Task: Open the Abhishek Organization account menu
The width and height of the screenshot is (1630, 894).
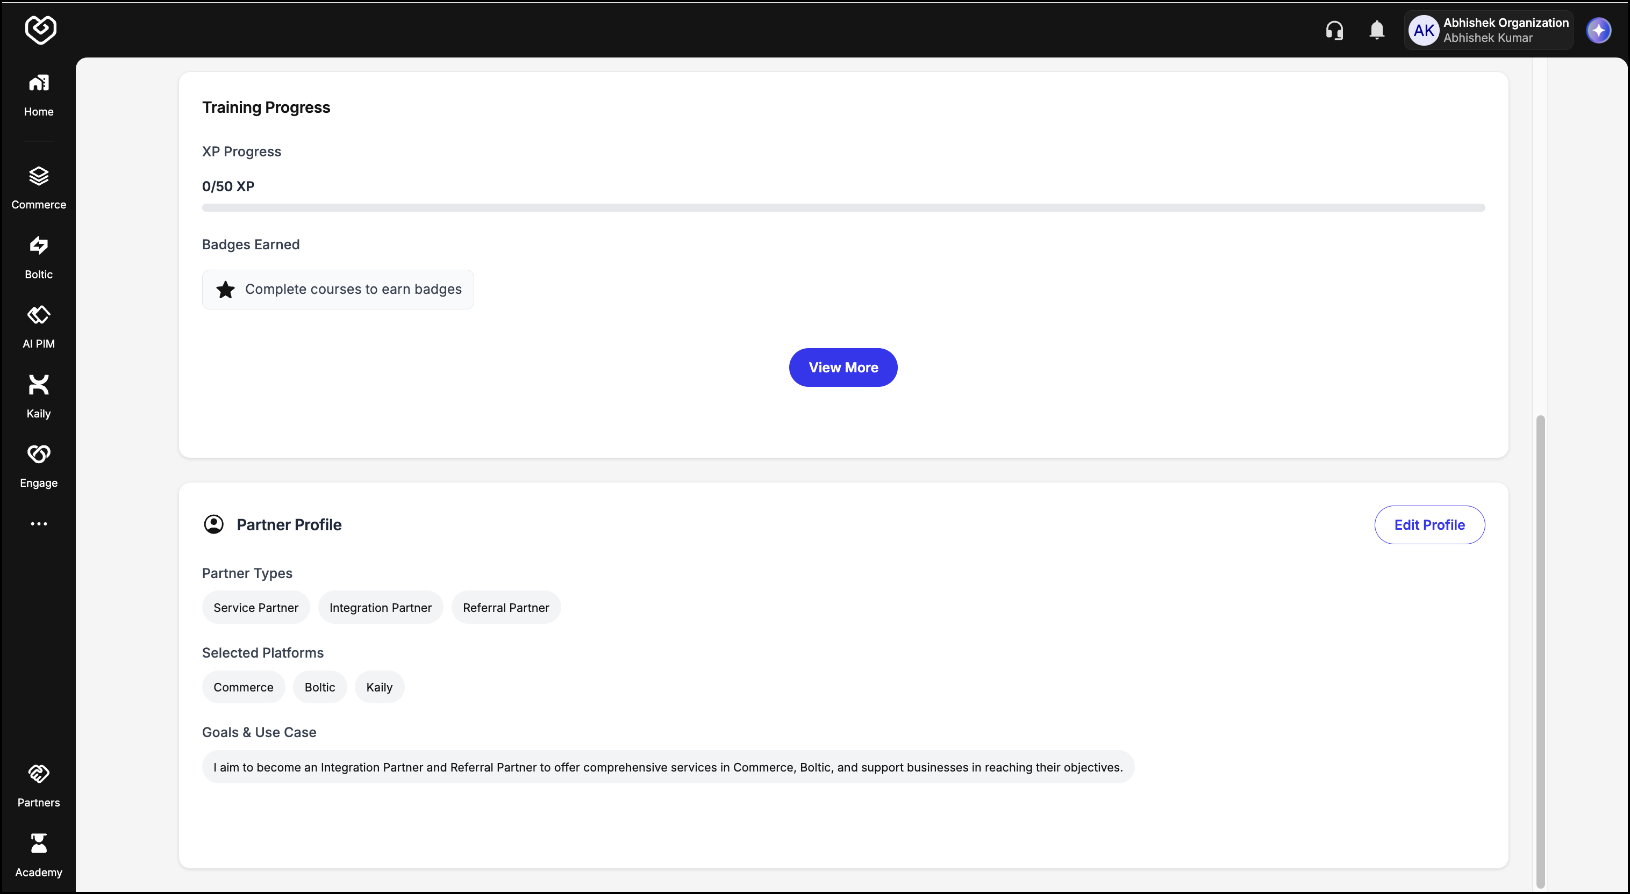Action: pos(1488,30)
